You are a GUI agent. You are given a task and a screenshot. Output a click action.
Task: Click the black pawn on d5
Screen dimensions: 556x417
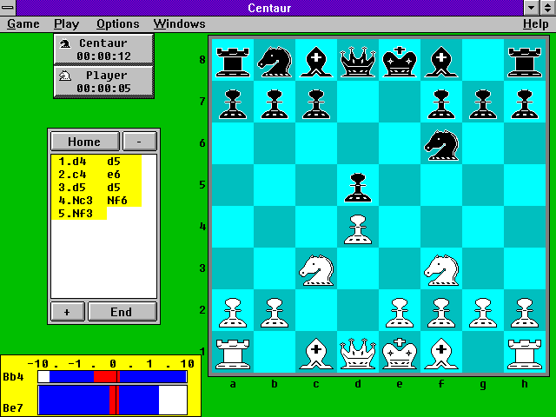tap(358, 186)
